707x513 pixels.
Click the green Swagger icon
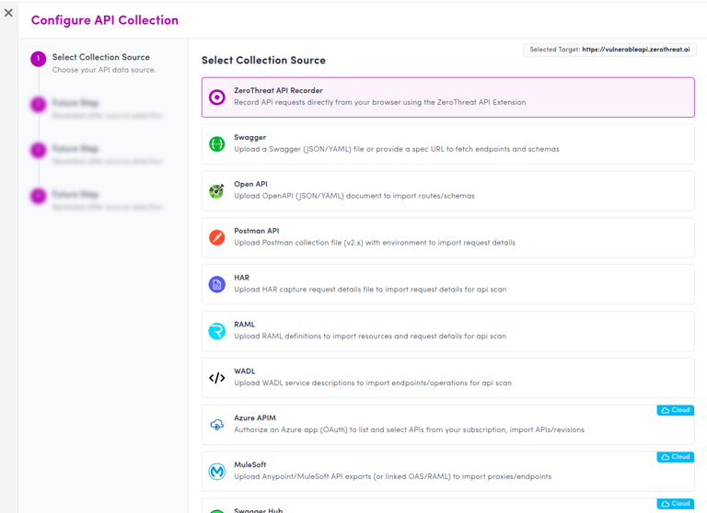217,144
